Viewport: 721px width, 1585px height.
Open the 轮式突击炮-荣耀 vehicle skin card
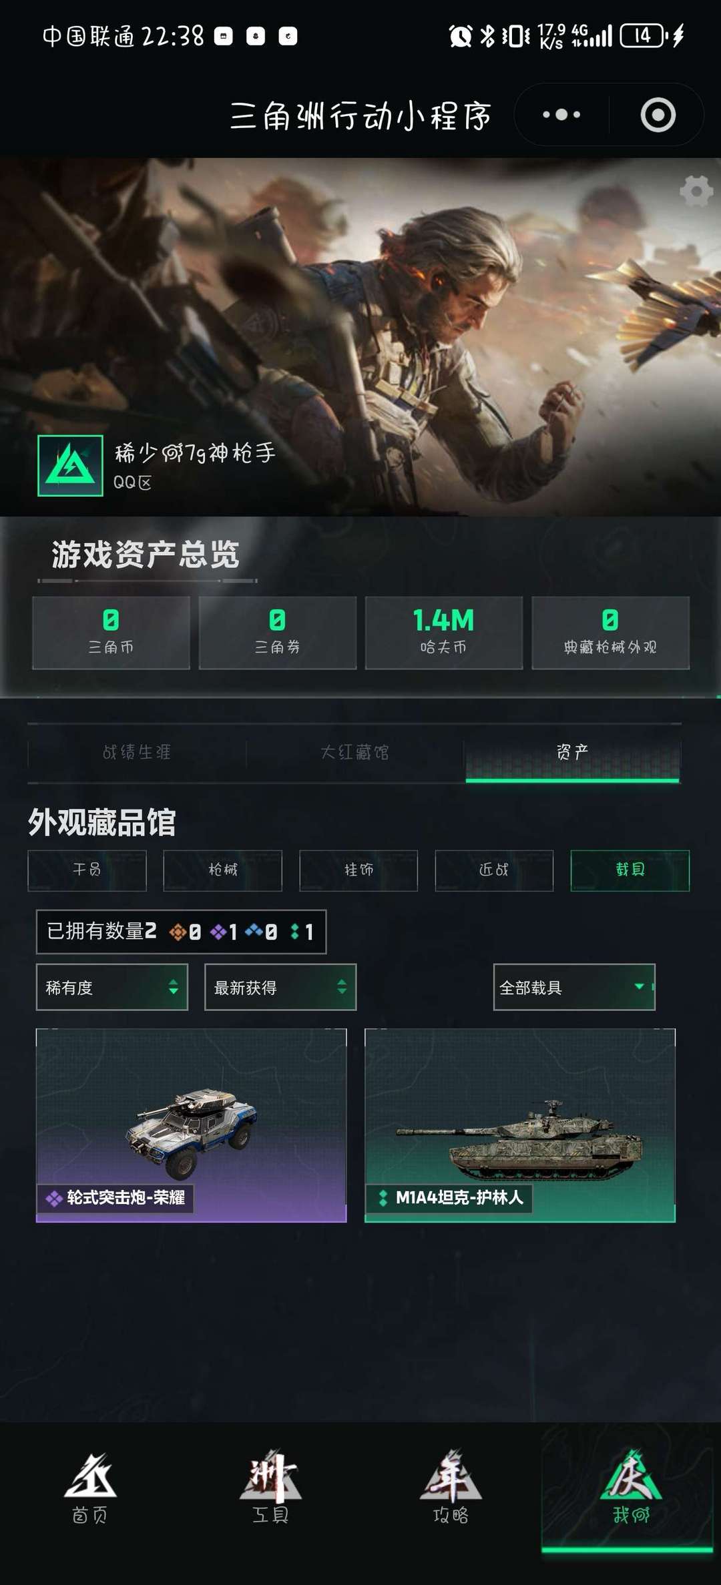tap(191, 1125)
